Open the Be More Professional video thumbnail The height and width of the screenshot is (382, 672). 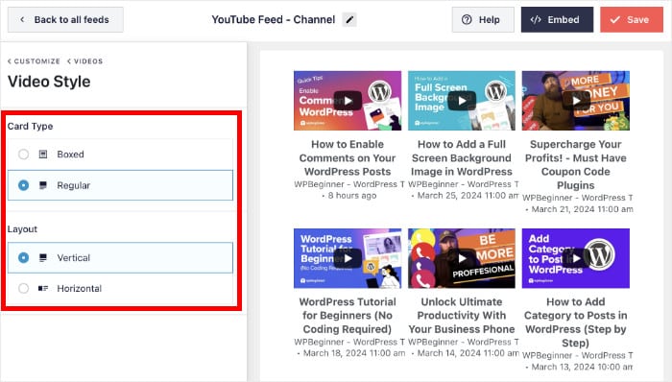tap(462, 258)
